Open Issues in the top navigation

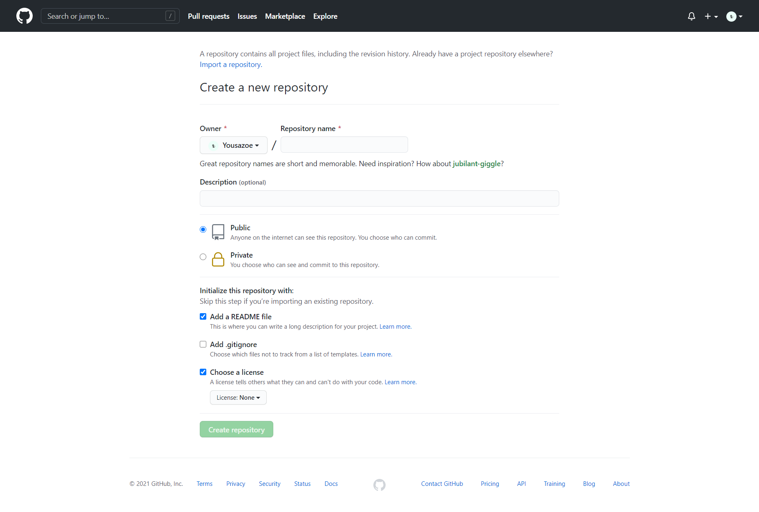pos(247,16)
